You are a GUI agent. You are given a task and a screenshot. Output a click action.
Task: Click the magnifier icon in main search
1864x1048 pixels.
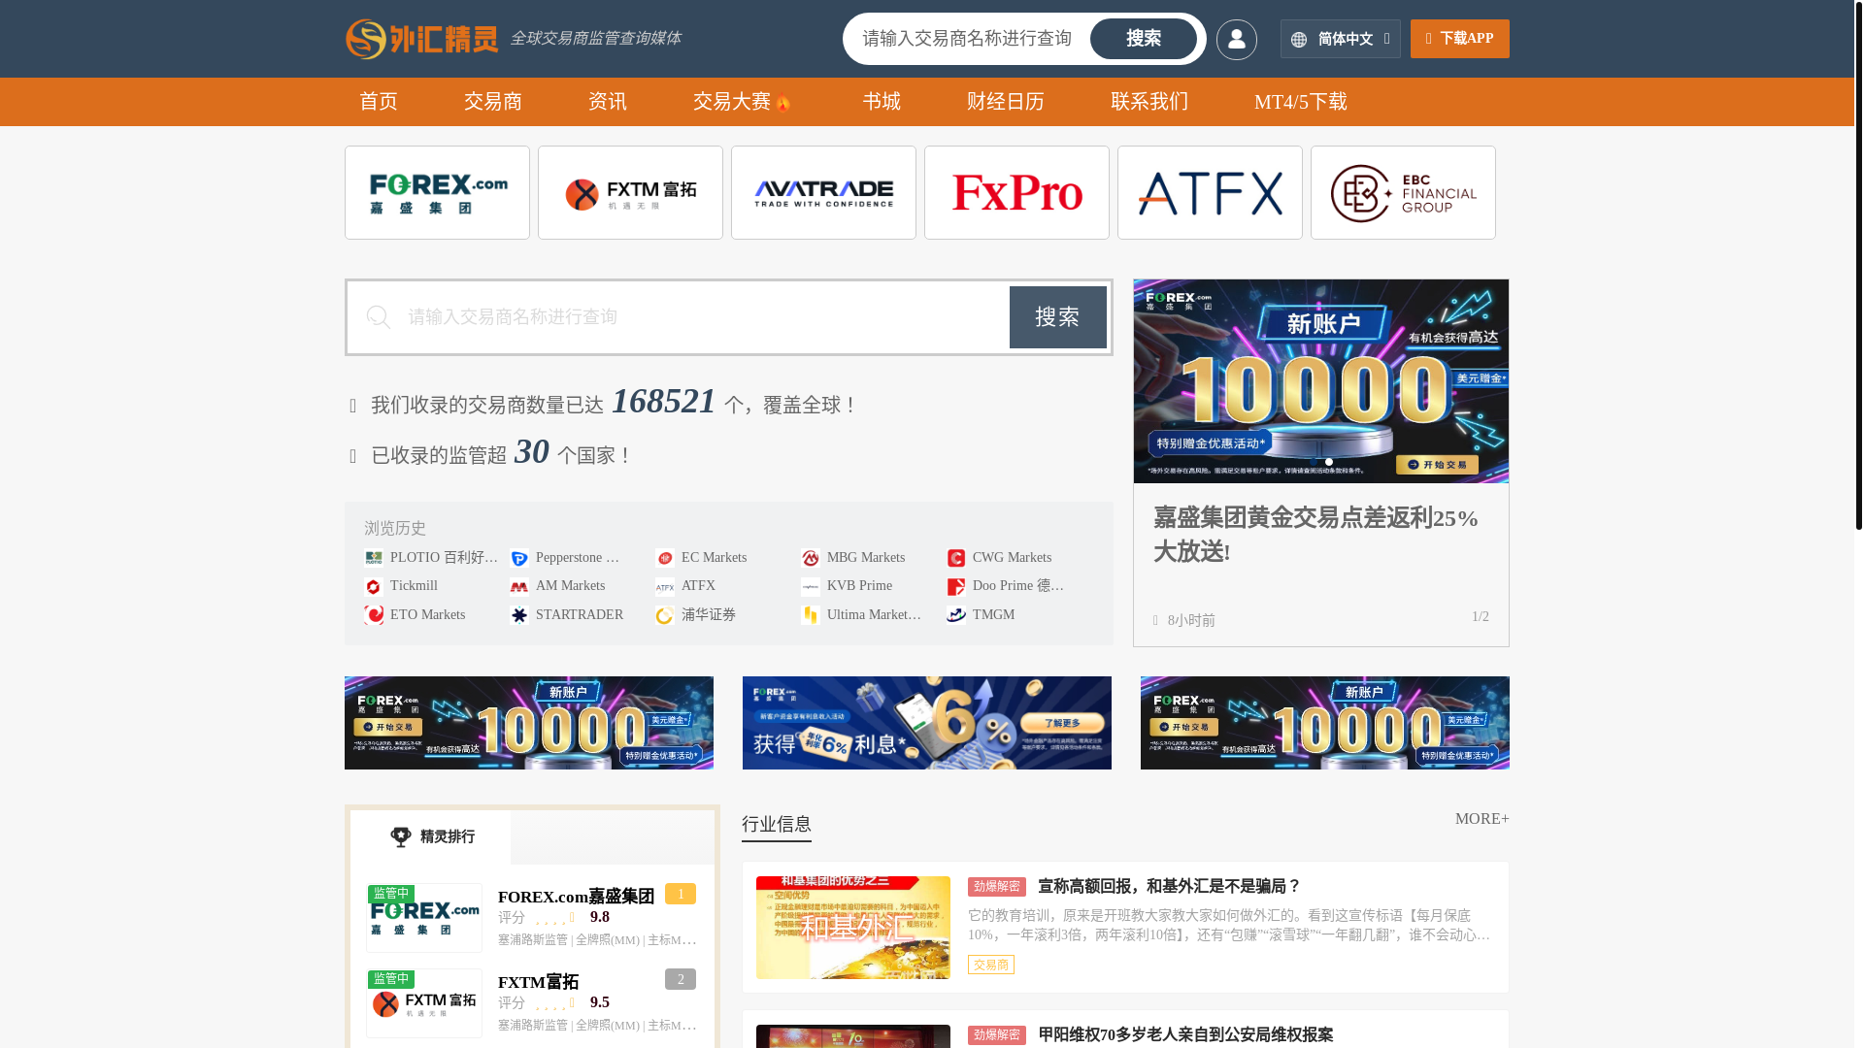pos(379,317)
